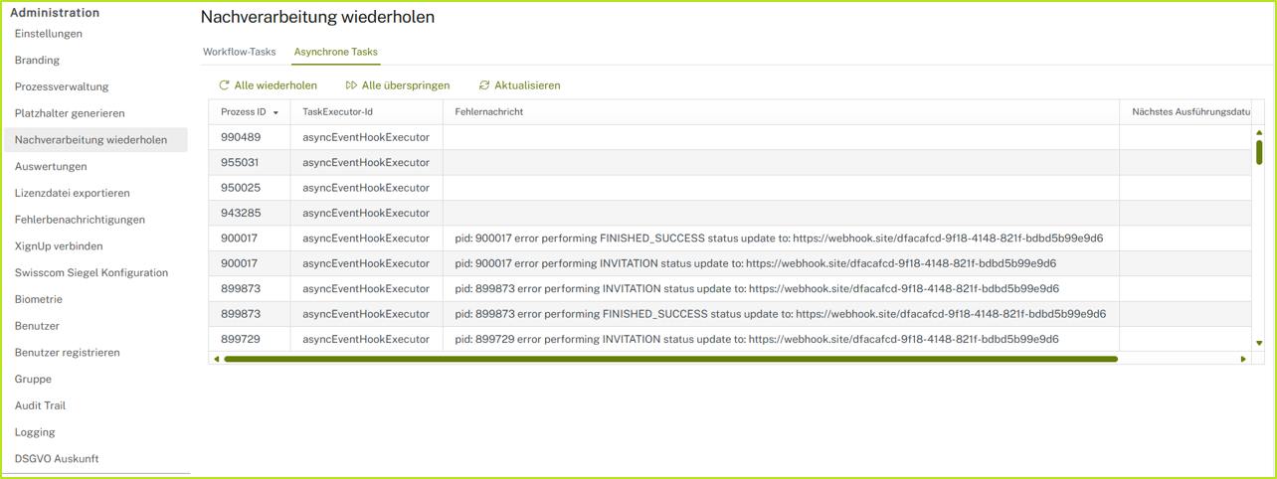Click the horizontal scrollbar left arrow
The image size is (1277, 479).
[x=217, y=359]
